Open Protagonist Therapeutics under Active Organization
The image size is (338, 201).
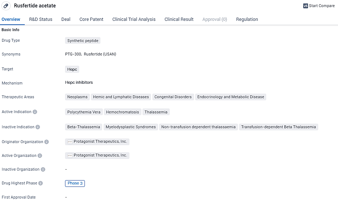[x=100, y=155]
